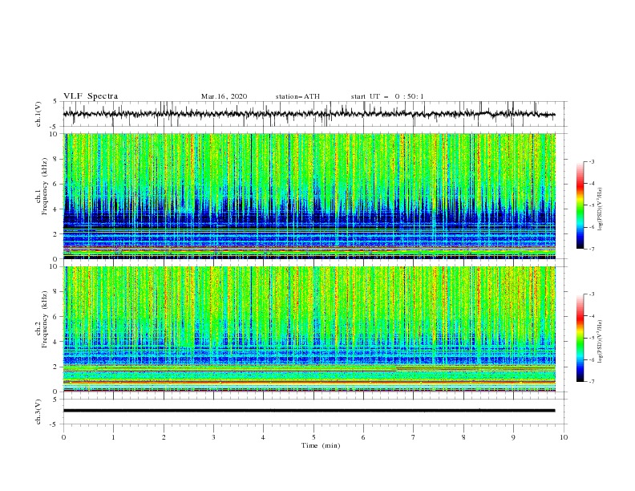Click the "-7" tick on ch.1 colorbar
Viewport: 635px width, 491px height.
coord(591,249)
